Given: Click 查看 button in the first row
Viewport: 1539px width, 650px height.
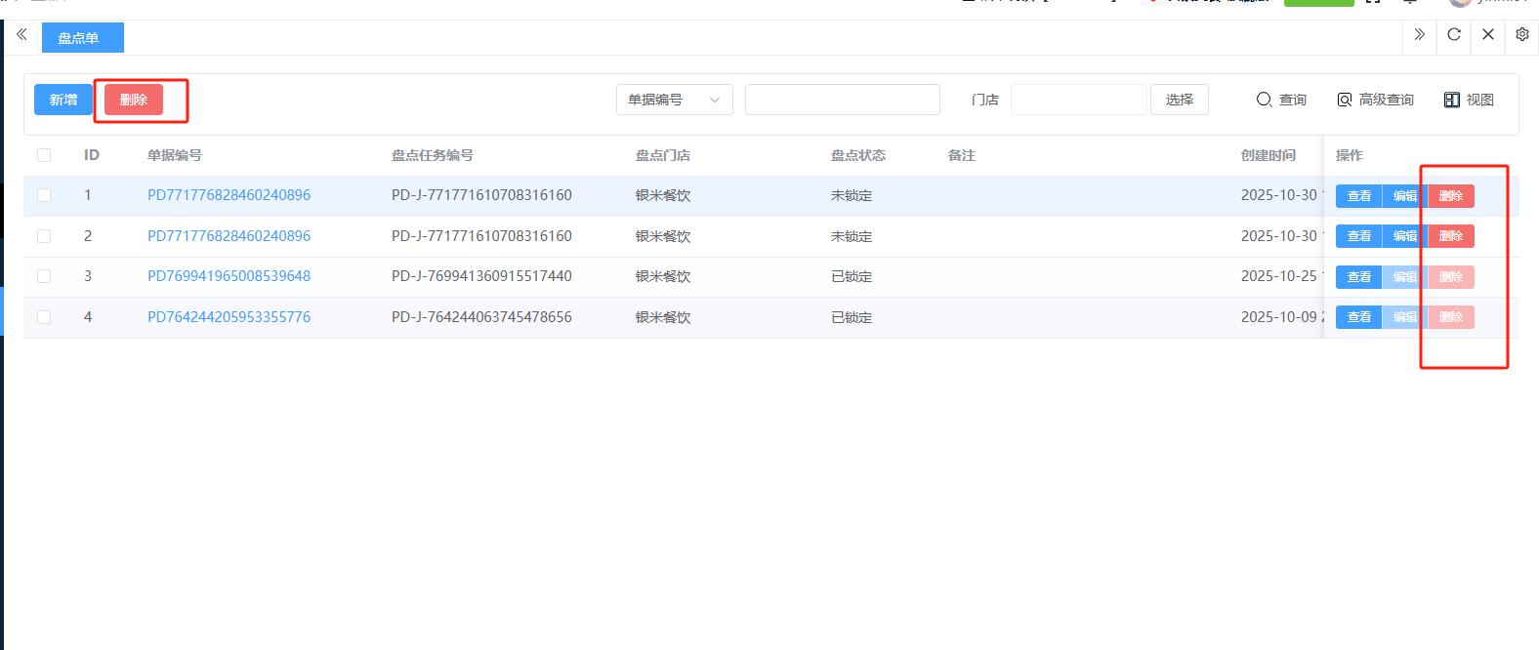Looking at the screenshot, I should (1358, 196).
